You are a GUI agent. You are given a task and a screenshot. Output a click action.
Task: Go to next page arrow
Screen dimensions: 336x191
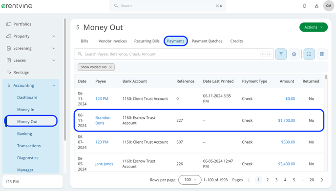coord(322,180)
